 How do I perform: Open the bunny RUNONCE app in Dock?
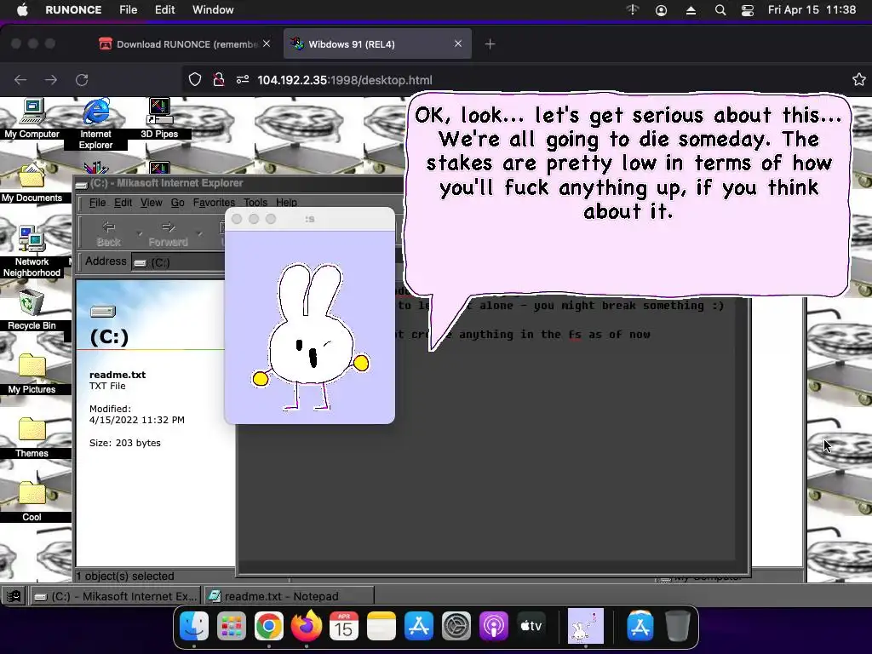coord(585,626)
